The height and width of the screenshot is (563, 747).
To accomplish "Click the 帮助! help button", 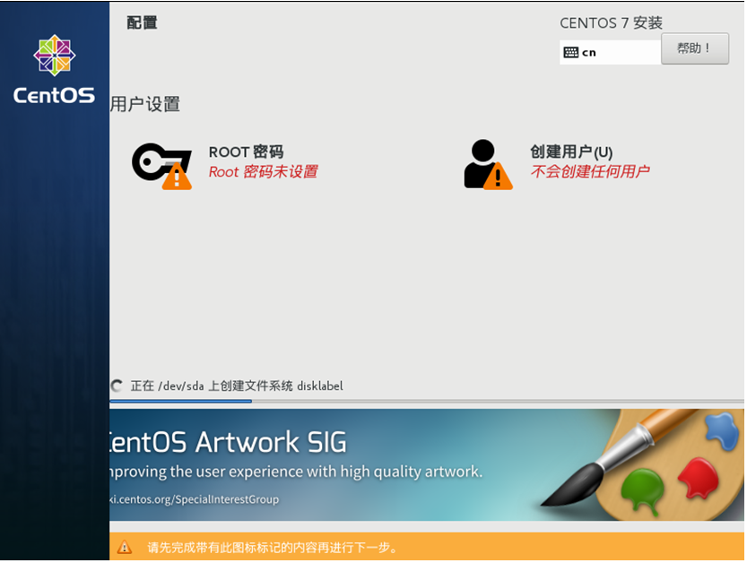I will click(695, 48).
